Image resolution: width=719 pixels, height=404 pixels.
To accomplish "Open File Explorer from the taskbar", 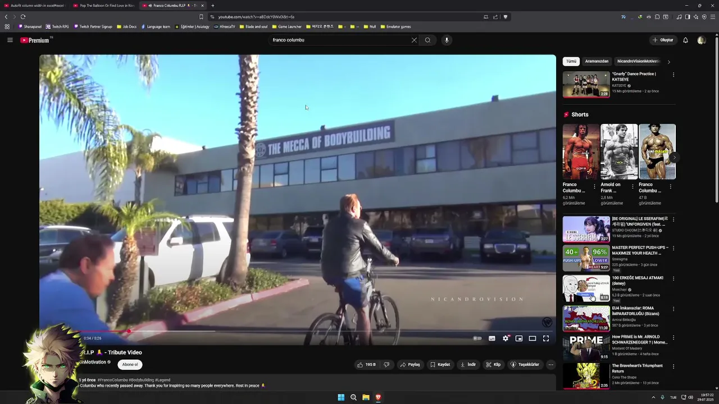I will (x=366, y=397).
